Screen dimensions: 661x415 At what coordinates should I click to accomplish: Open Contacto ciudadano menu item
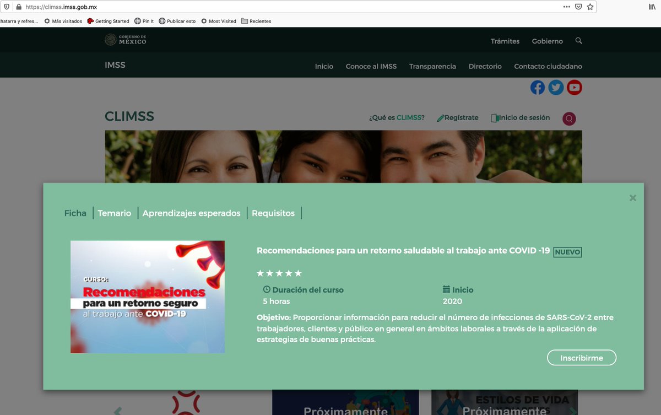[x=548, y=66]
